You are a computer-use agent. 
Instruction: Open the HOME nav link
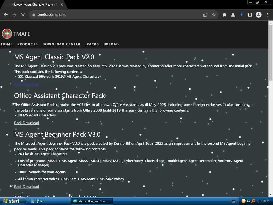coord(7,44)
